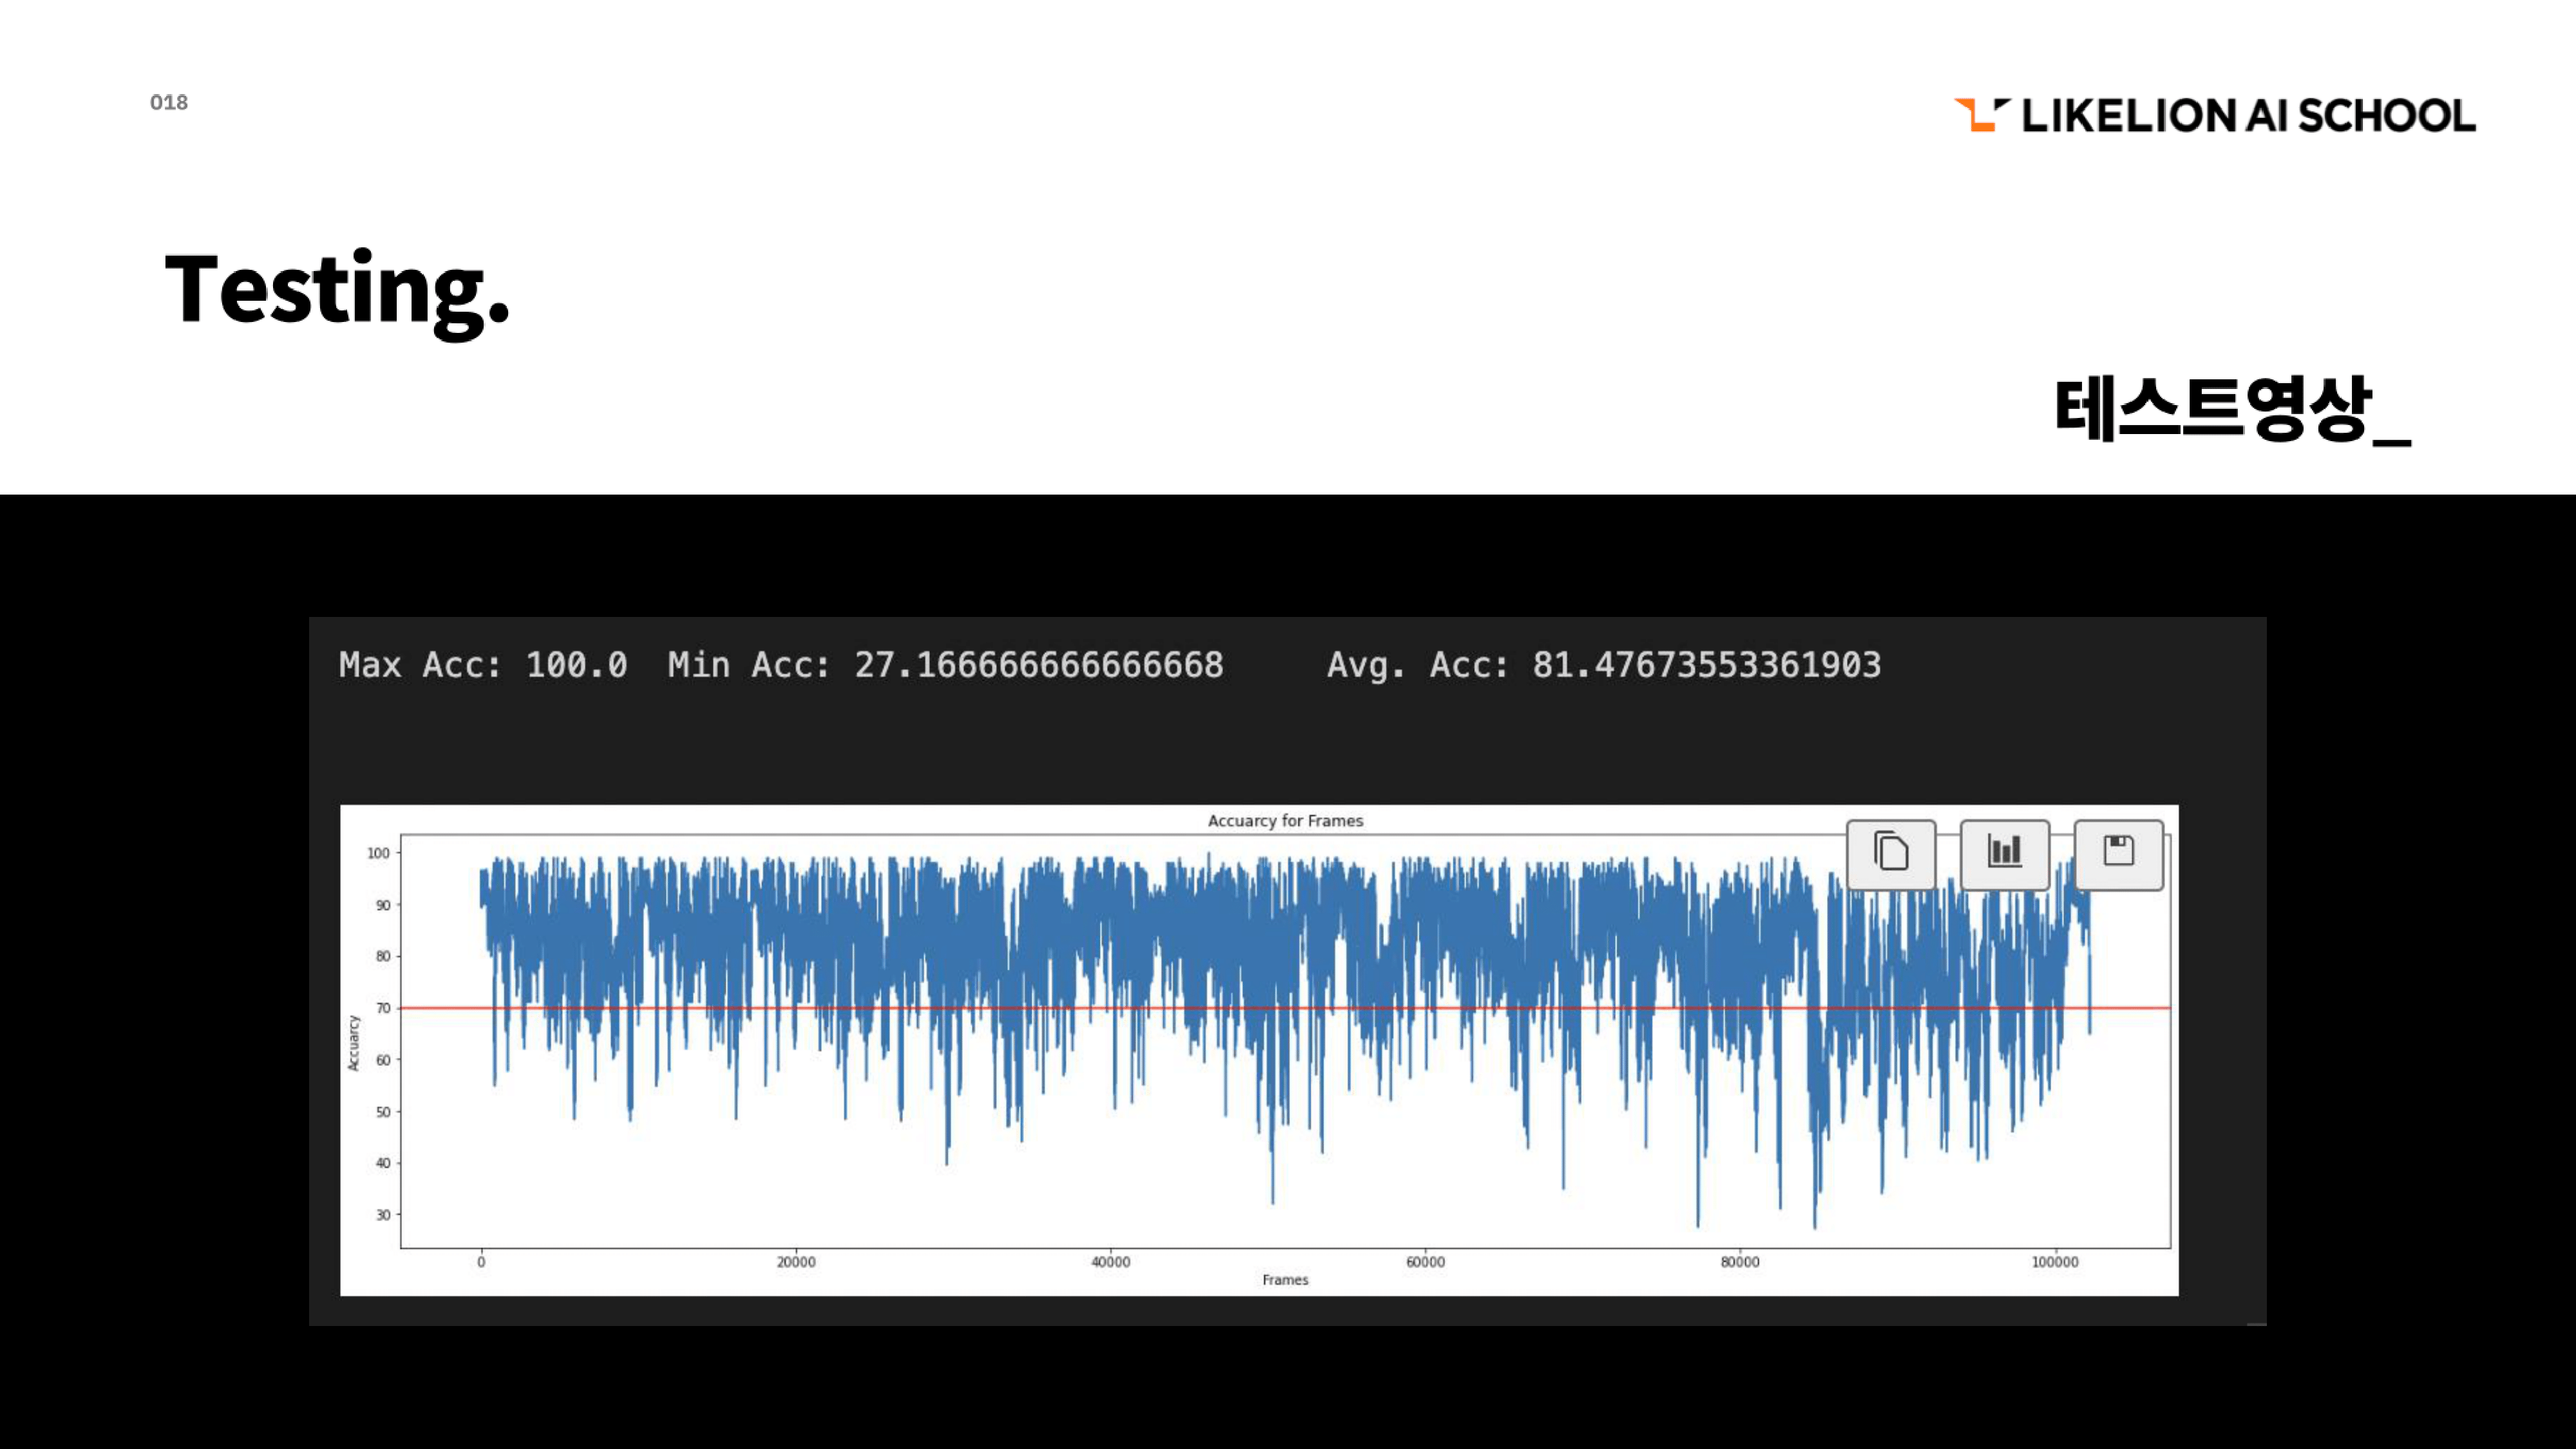2576x1449 pixels.
Task: Click the Max Acc: 100.0 output text
Action: [x=483, y=665]
